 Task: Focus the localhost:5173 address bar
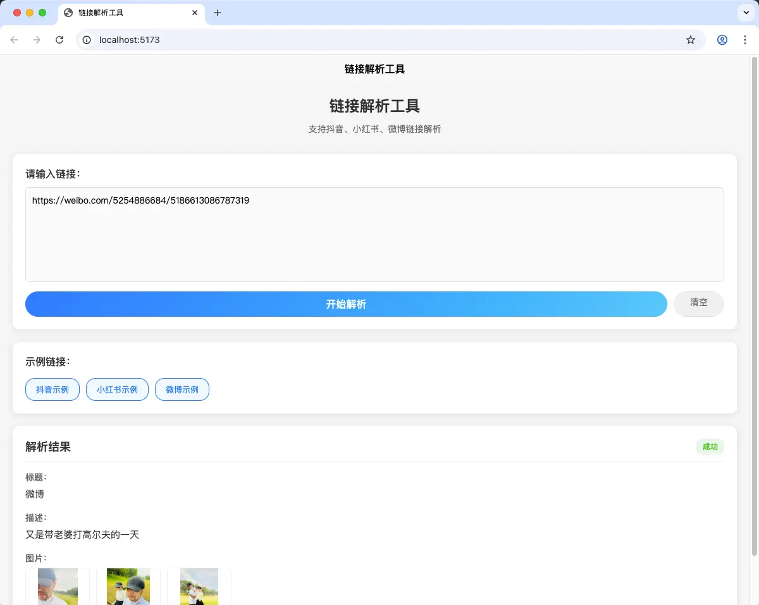pos(379,40)
